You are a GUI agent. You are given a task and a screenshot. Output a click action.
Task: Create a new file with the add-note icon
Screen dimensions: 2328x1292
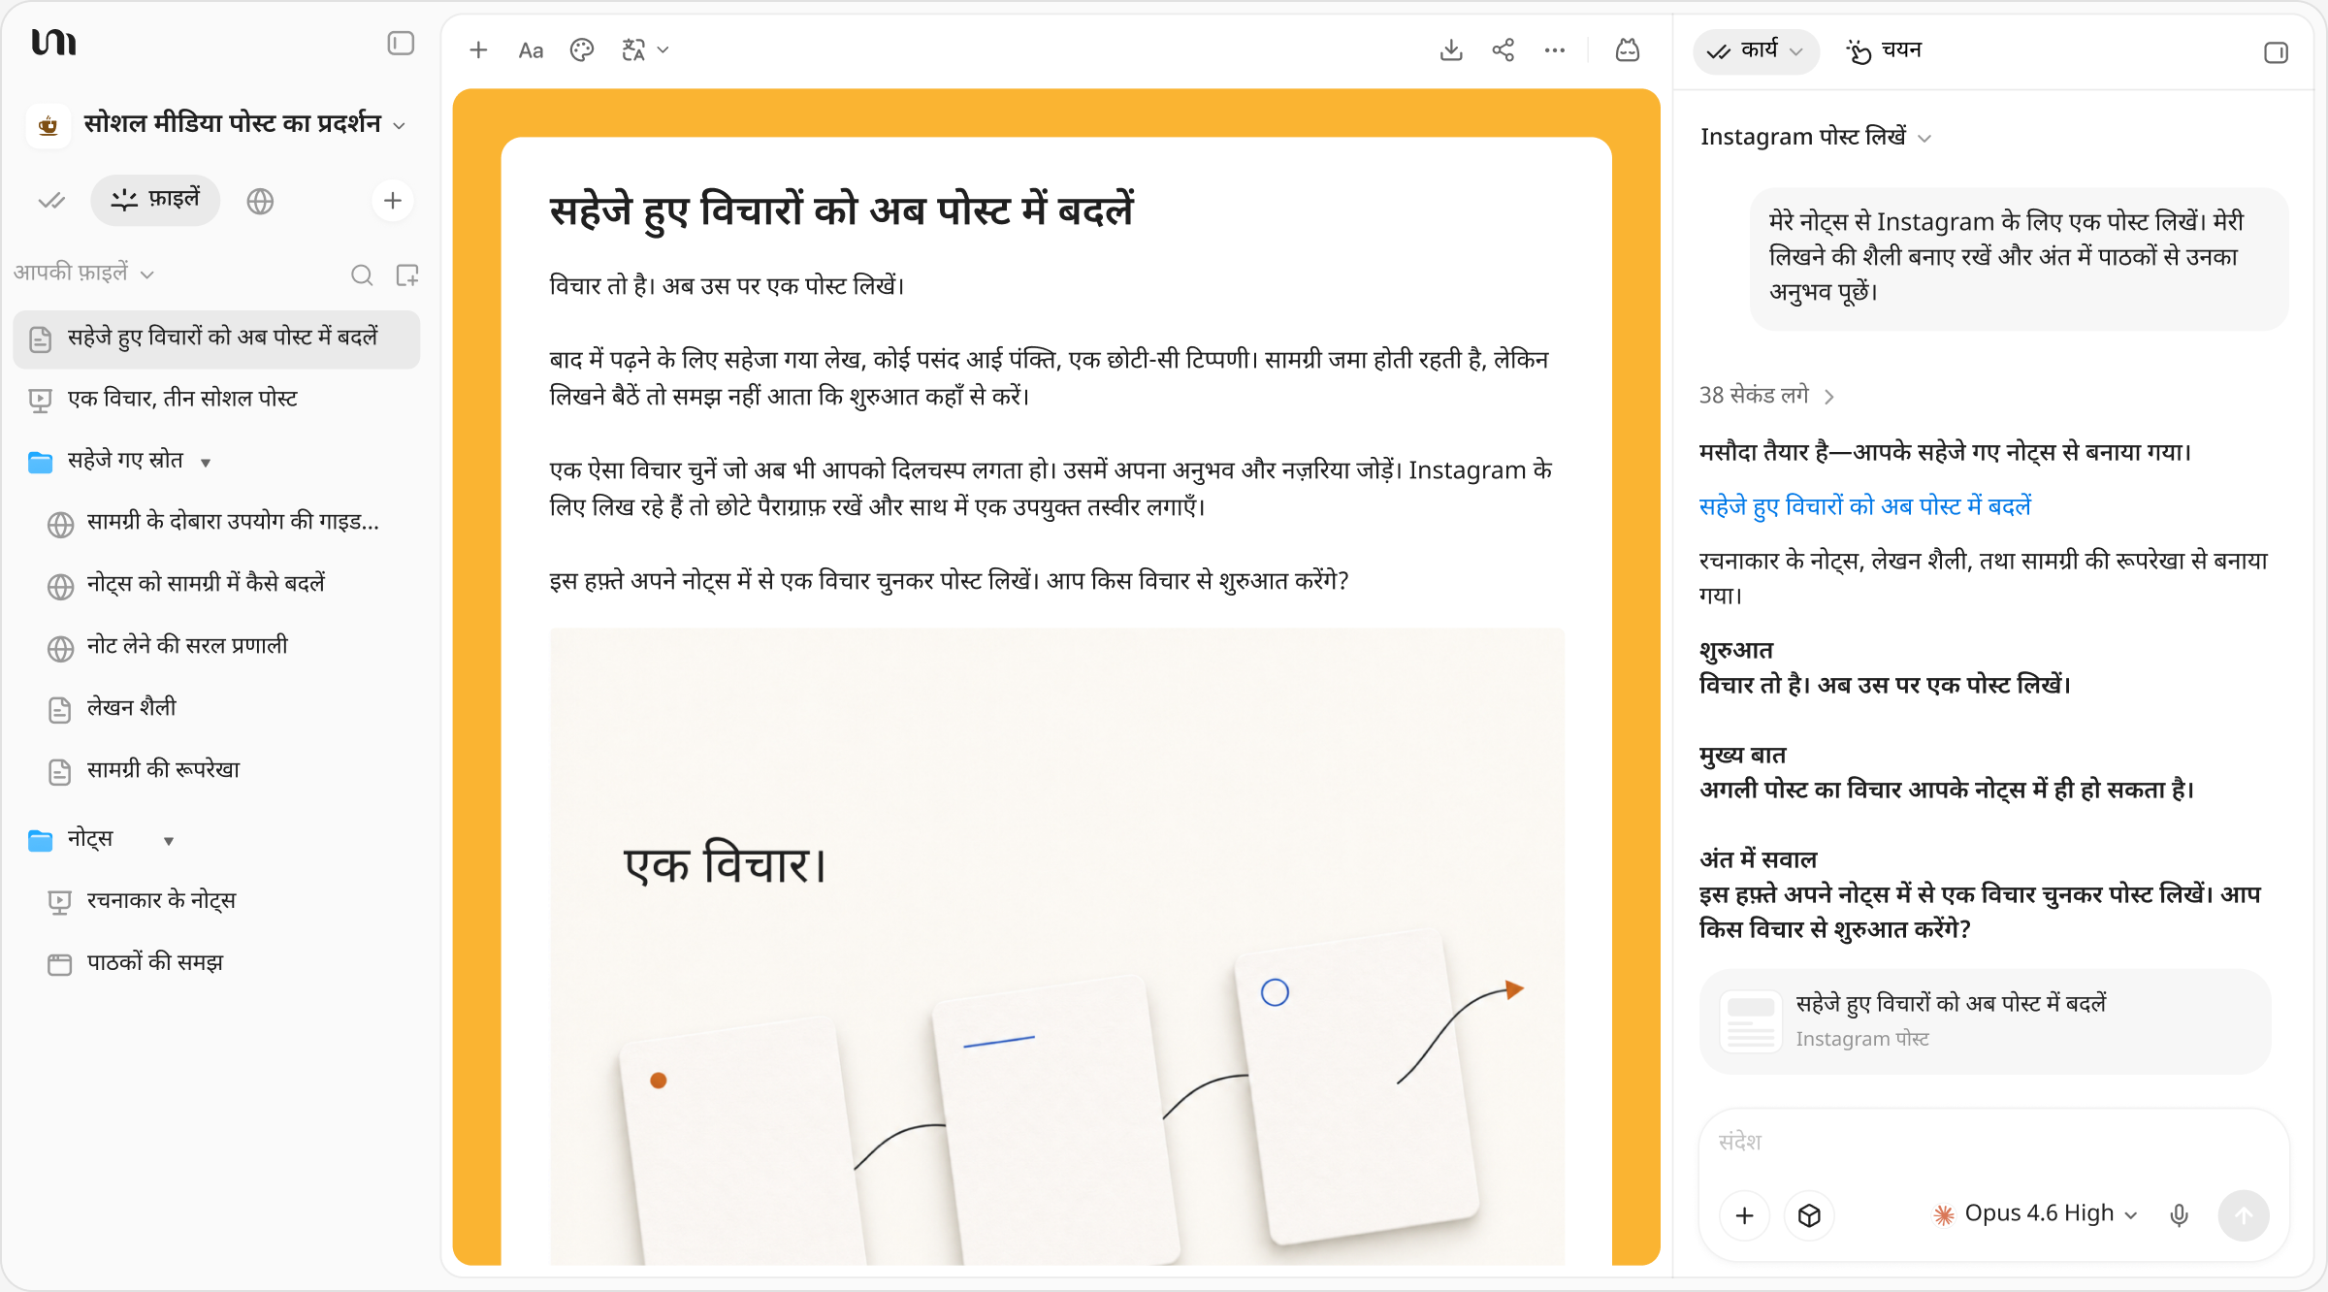pos(407,275)
